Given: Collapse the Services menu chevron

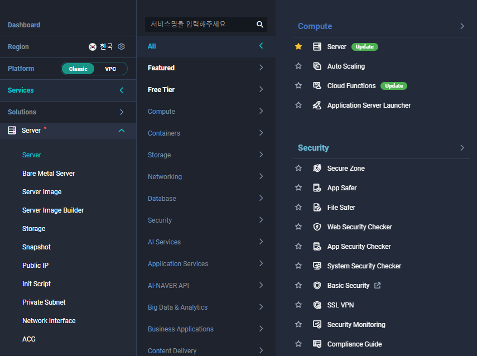Looking at the screenshot, I should 122,90.
